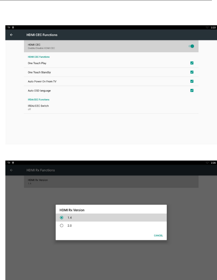The height and width of the screenshot is (280, 217).
Task: Tap Wi-Fi status icon in HDMI Rx screen status bar
Action: [9, 163]
